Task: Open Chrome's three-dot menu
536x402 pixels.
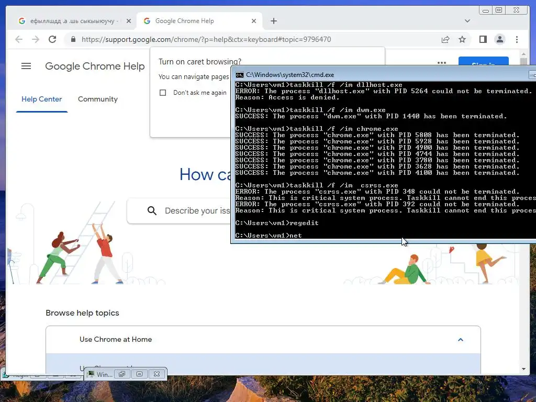Action: coord(517,39)
